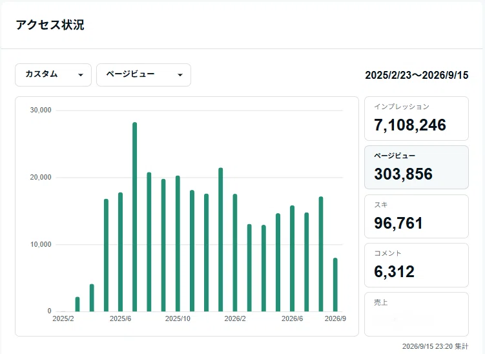Click the bar above 2026/2 label
This screenshot has height=354, width=485.
coord(235,253)
